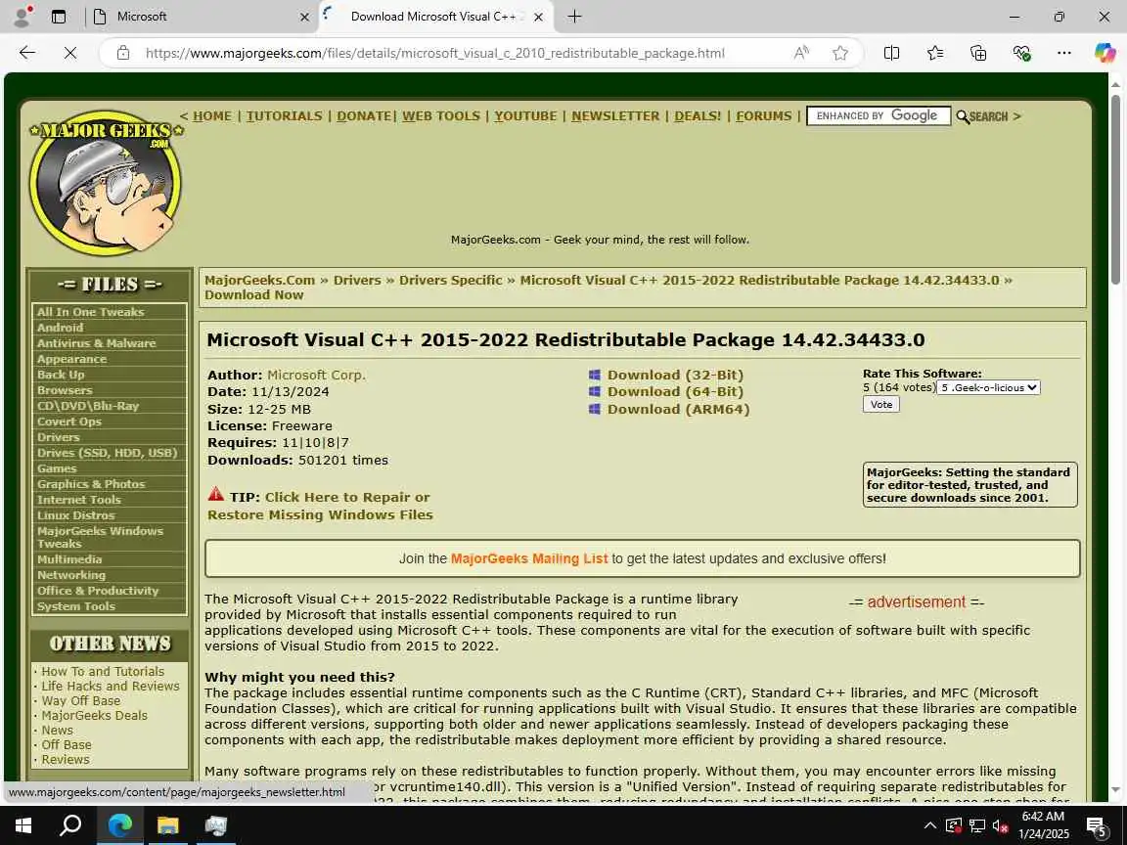
Task: Click the Download (32-Bit) link
Action: (675, 376)
